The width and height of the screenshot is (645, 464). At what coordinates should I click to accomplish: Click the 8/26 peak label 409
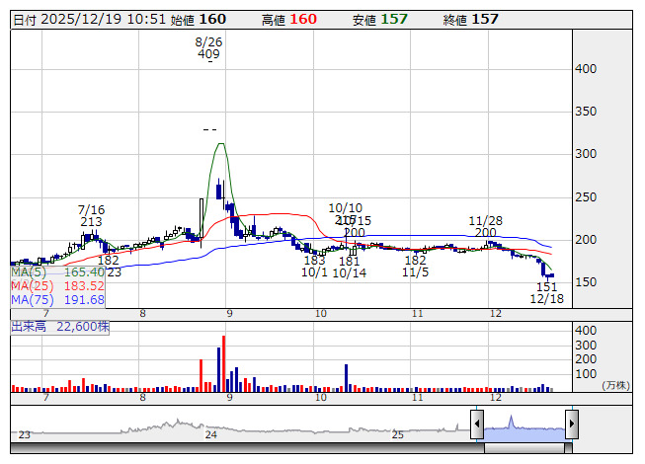tap(208, 54)
